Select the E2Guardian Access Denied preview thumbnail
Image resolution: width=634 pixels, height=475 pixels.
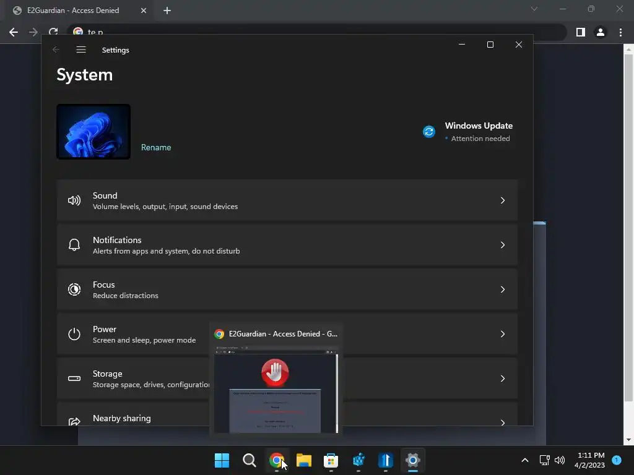pyautogui.click(x=276, y=388)
